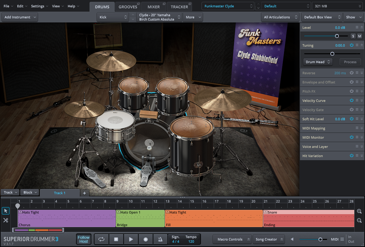This screenshot has width=365, height=247.
Task: Toggle Tuning power button
Action: tap(352, 45)
